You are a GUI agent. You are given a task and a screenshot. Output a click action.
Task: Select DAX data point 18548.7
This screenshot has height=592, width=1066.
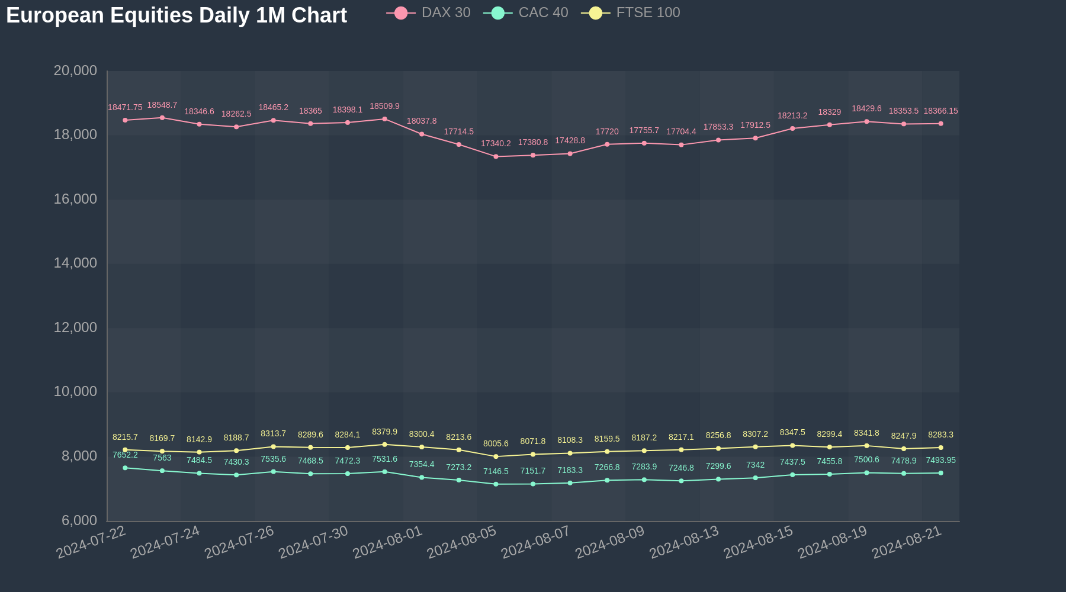click(162, 118)
